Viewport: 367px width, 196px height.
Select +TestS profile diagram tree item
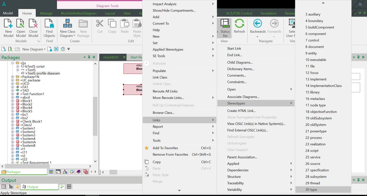[43, 73]
